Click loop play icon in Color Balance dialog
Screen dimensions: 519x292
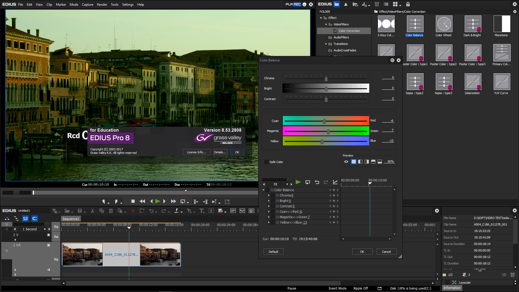308,182
